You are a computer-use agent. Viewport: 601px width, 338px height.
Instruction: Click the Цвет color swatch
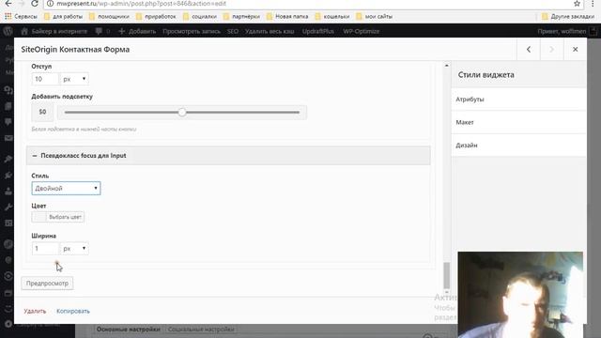coord(39,217)
